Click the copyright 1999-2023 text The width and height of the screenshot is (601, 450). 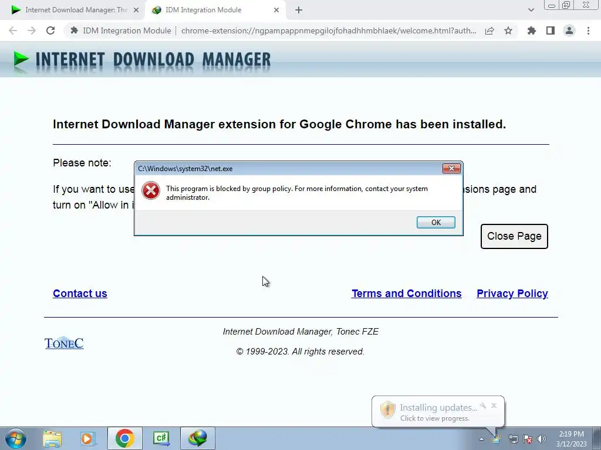pos(300,352)
